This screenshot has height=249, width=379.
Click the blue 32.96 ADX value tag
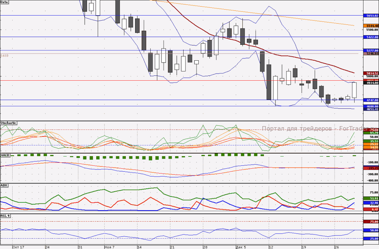tap(371, 203)
